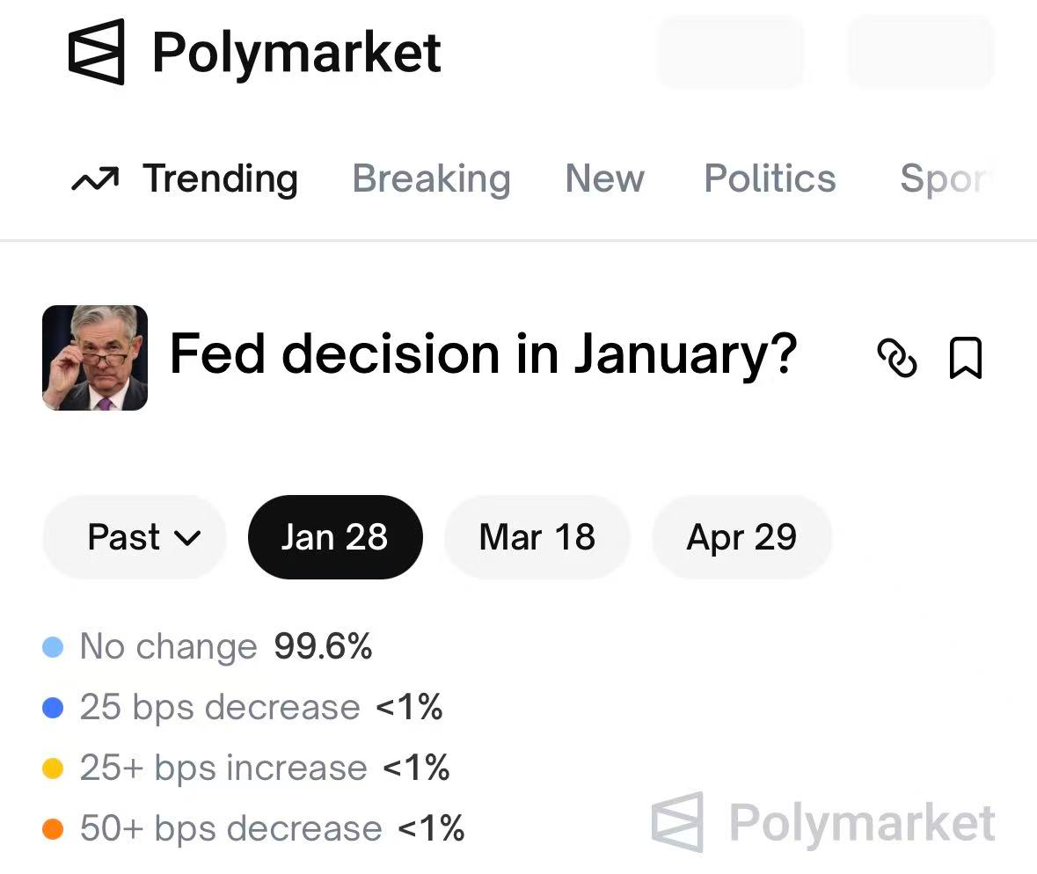Go to the Breaking tab
The height and width of the screenshot is (874, 1037).
[431, 178]
